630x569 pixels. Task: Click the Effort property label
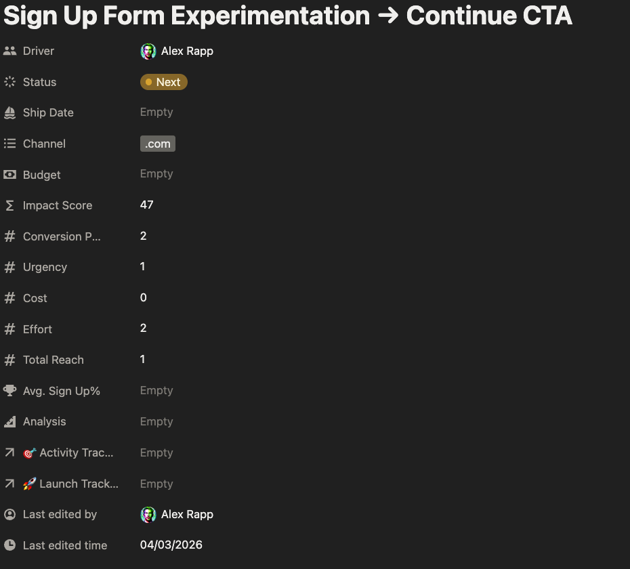37,329
